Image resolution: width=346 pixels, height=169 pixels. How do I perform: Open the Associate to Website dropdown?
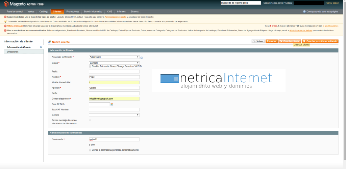pyautogui.click(x=114, y=57)
